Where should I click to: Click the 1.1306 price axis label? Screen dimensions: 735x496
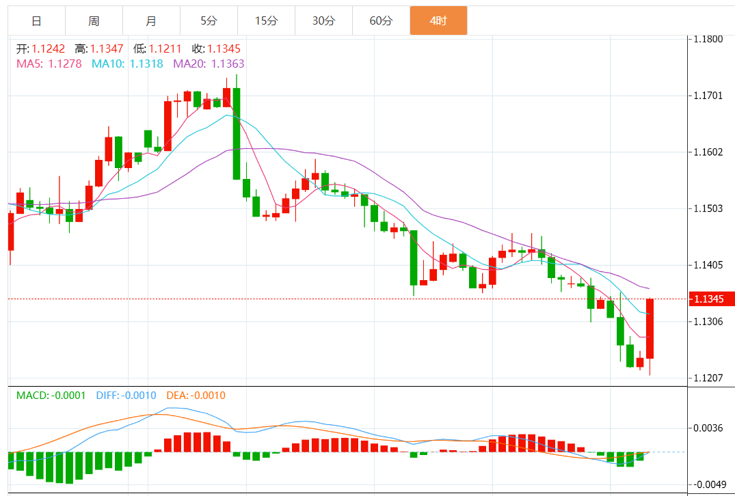tap(709, 322)
